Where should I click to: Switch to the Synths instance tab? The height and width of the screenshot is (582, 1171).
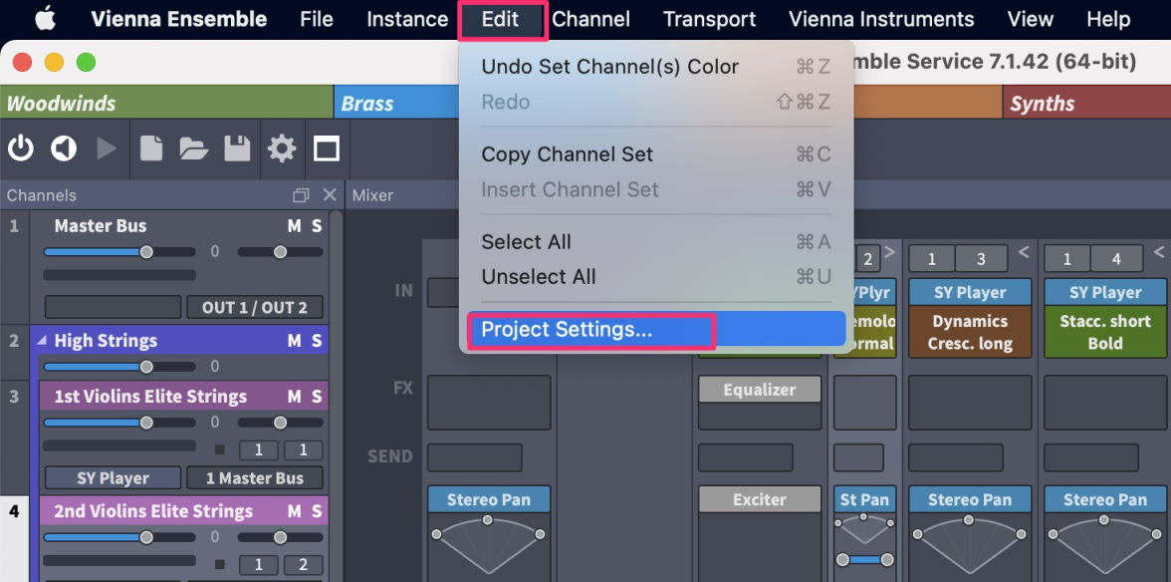tap(1086, 103)
